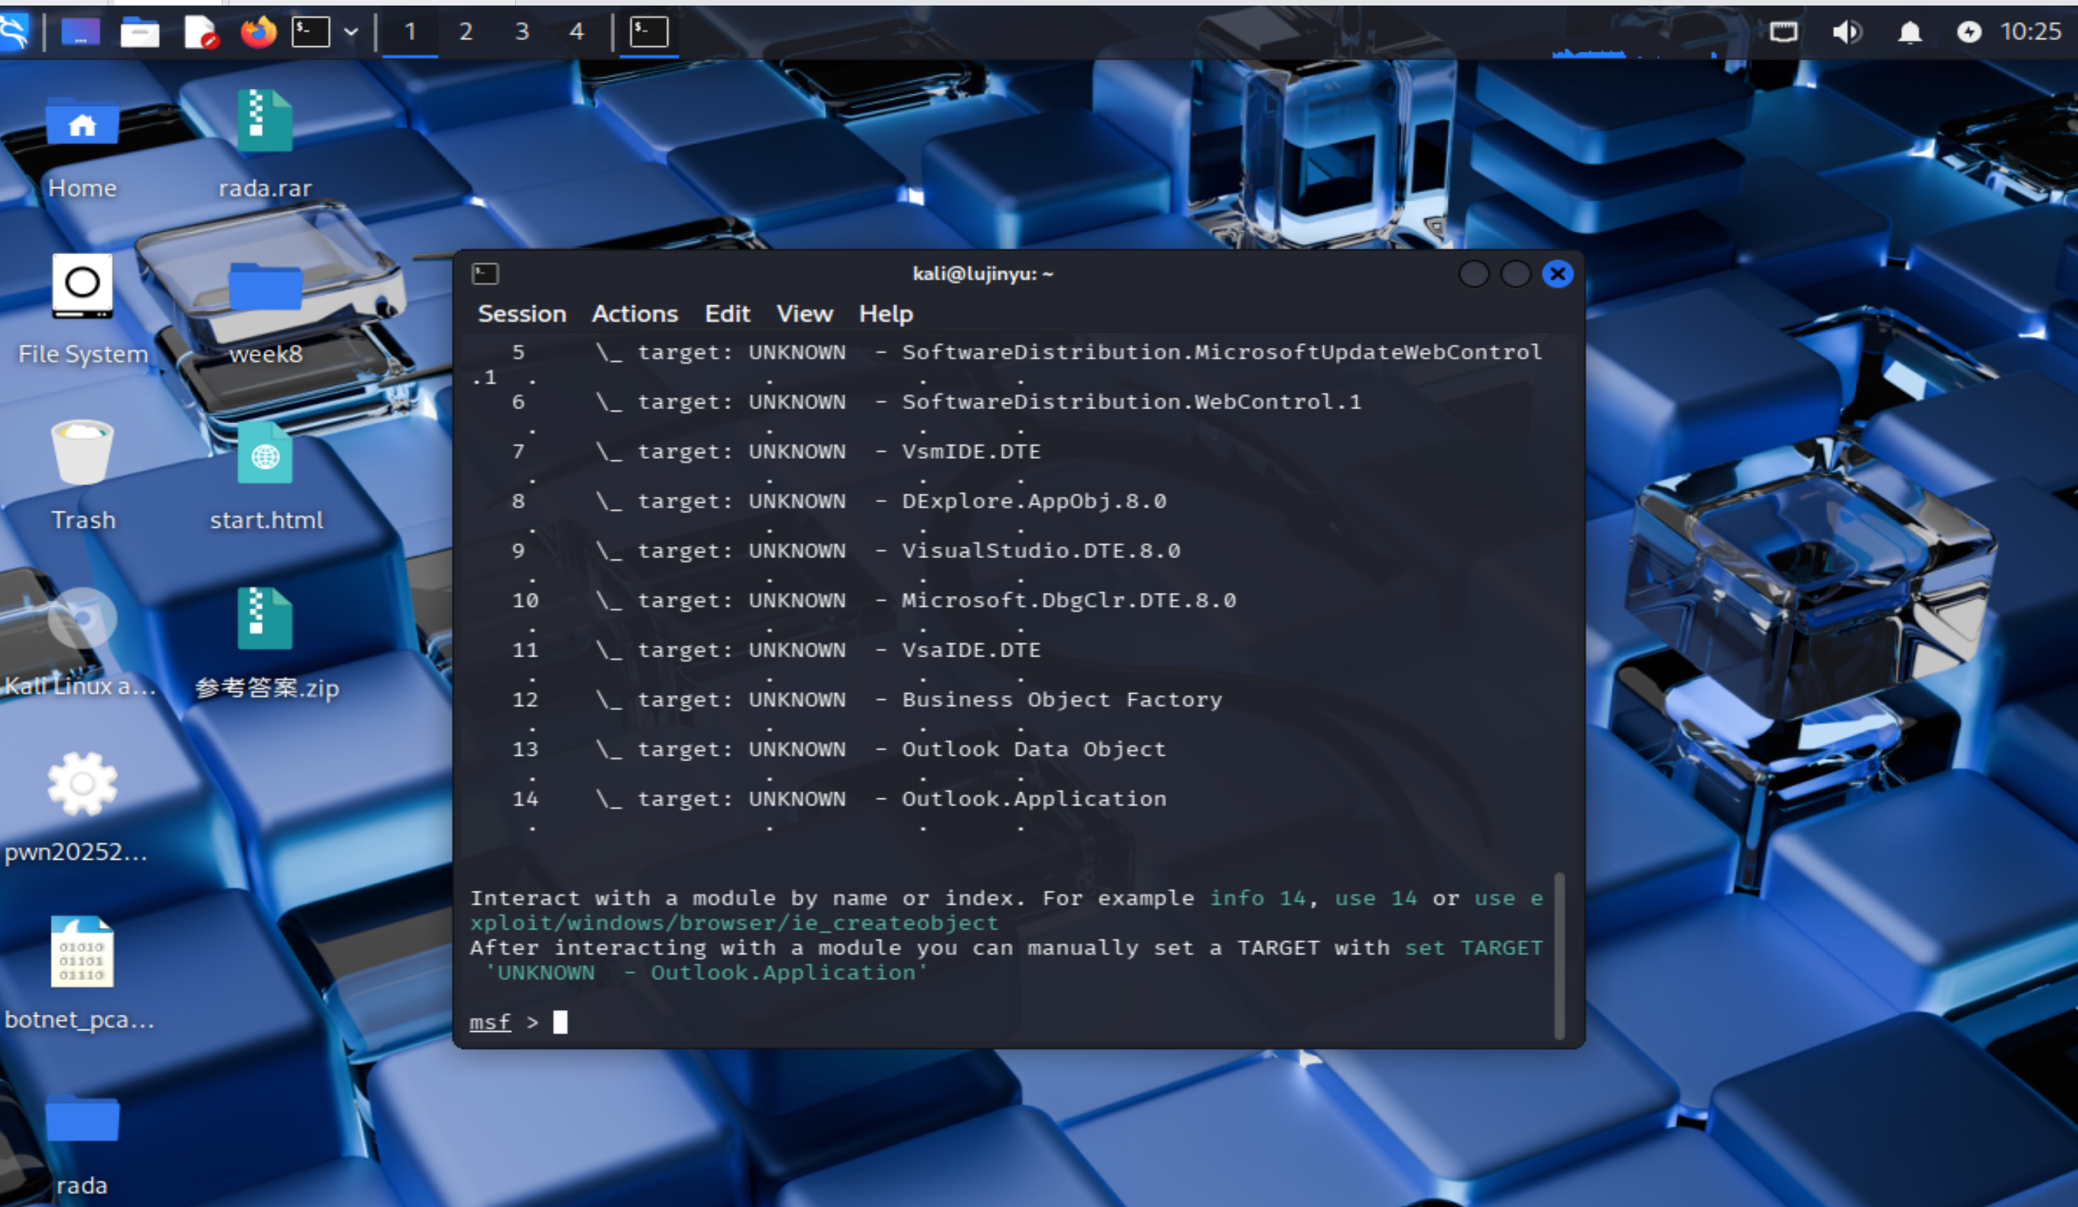Click the text 'Microsoft.DbgClr.DTE.8.0'
Image resolution: width=2078 pixels, height=1207 pixels.
click(x=1069, y=600)
